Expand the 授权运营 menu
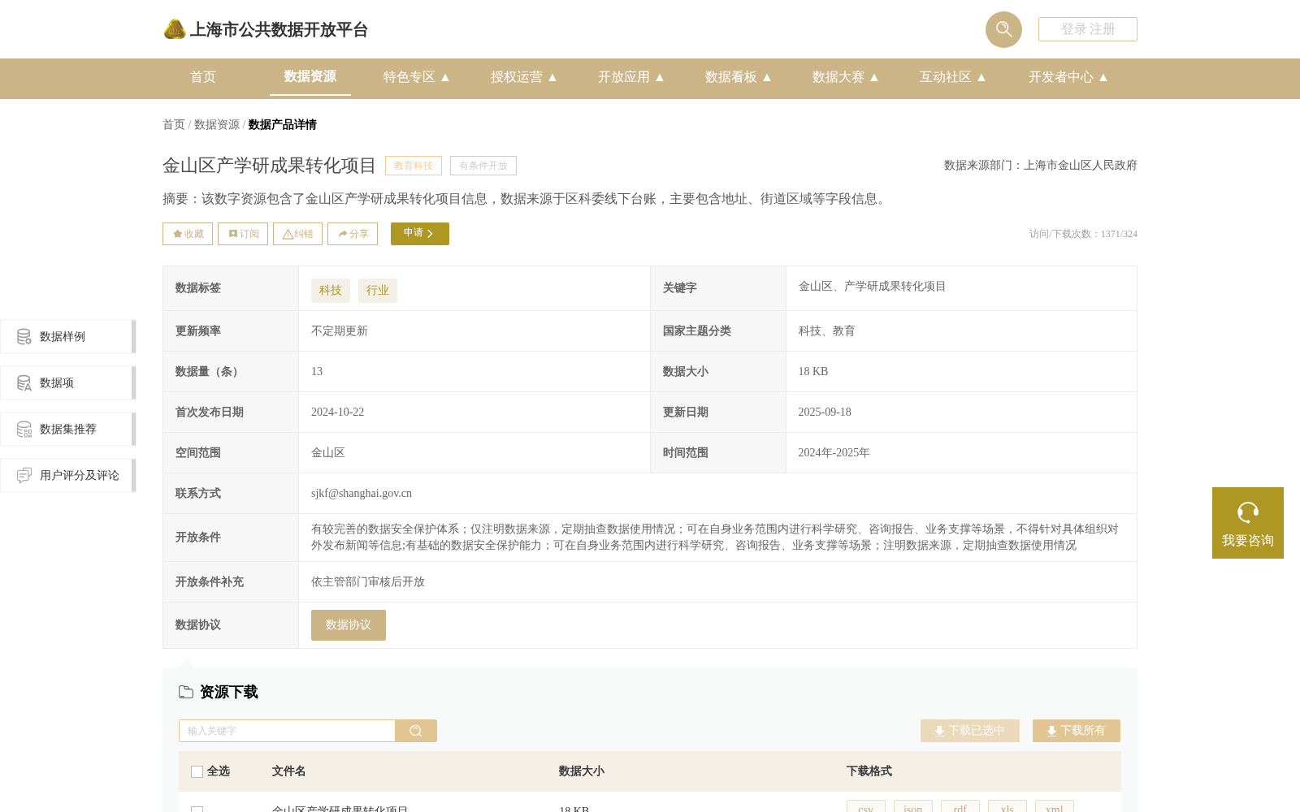1300x812 pixels. click(523, 77)
